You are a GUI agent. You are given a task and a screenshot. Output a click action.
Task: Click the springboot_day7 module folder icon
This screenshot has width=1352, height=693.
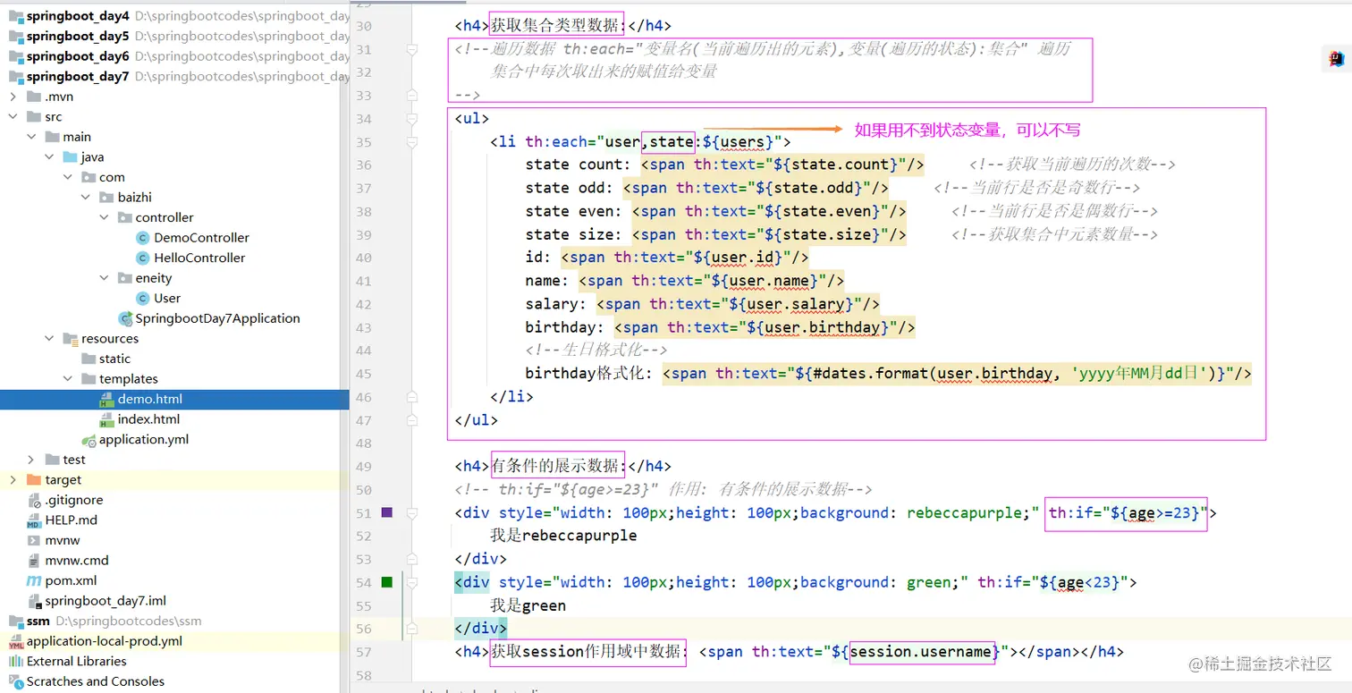pyautogui.click(x=15, y=76)
